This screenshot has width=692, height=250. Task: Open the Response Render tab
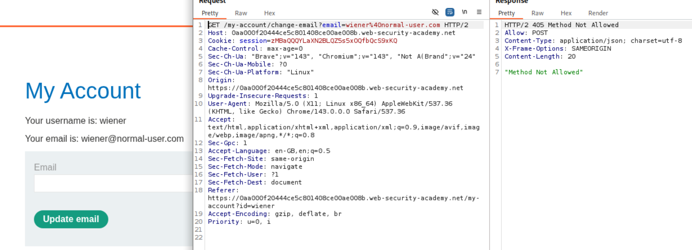[598, 13]
